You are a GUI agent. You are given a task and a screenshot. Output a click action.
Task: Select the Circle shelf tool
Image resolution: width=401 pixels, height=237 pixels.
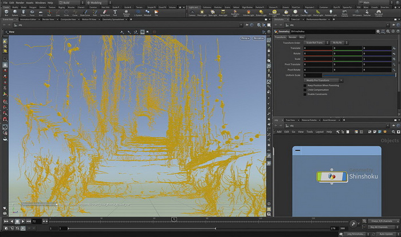point(66,13)
